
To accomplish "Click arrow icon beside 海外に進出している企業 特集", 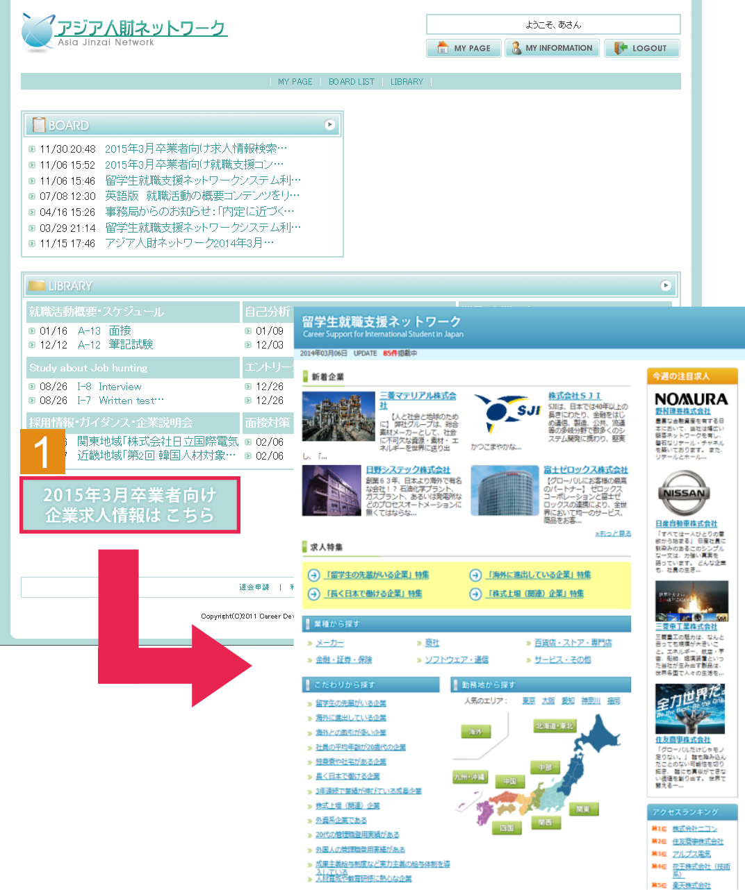I will [475, 575].
